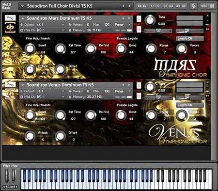
Task: Click the Mars Legato Off button
Action: click(190, 38)
